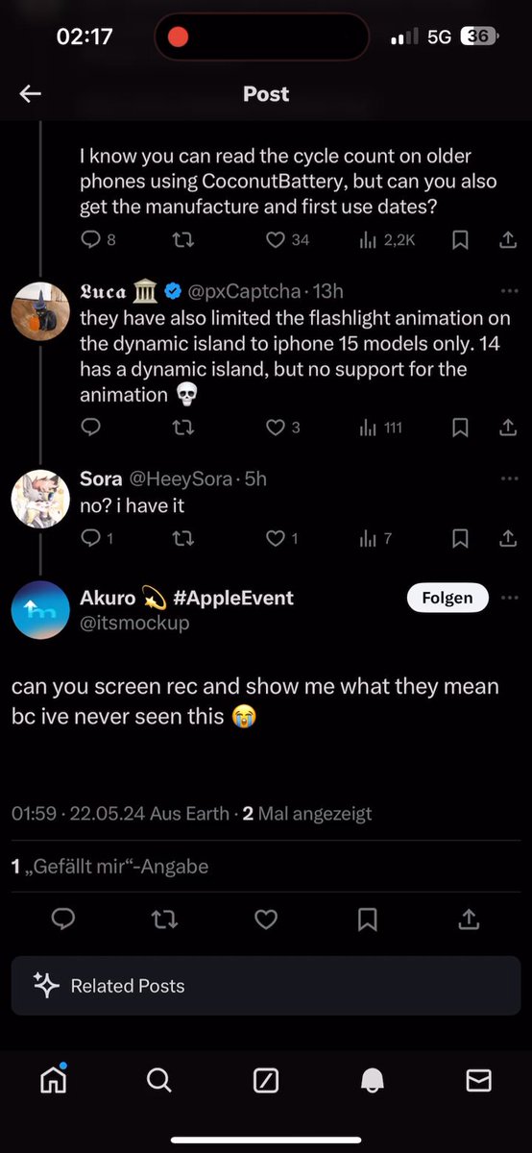532x1153 pixels.
Task: Repost Akuro's main post
Action: coord(165,920)
